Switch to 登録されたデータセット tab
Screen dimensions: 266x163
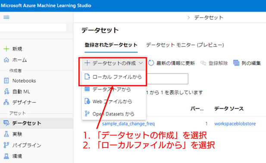point(111,45)
